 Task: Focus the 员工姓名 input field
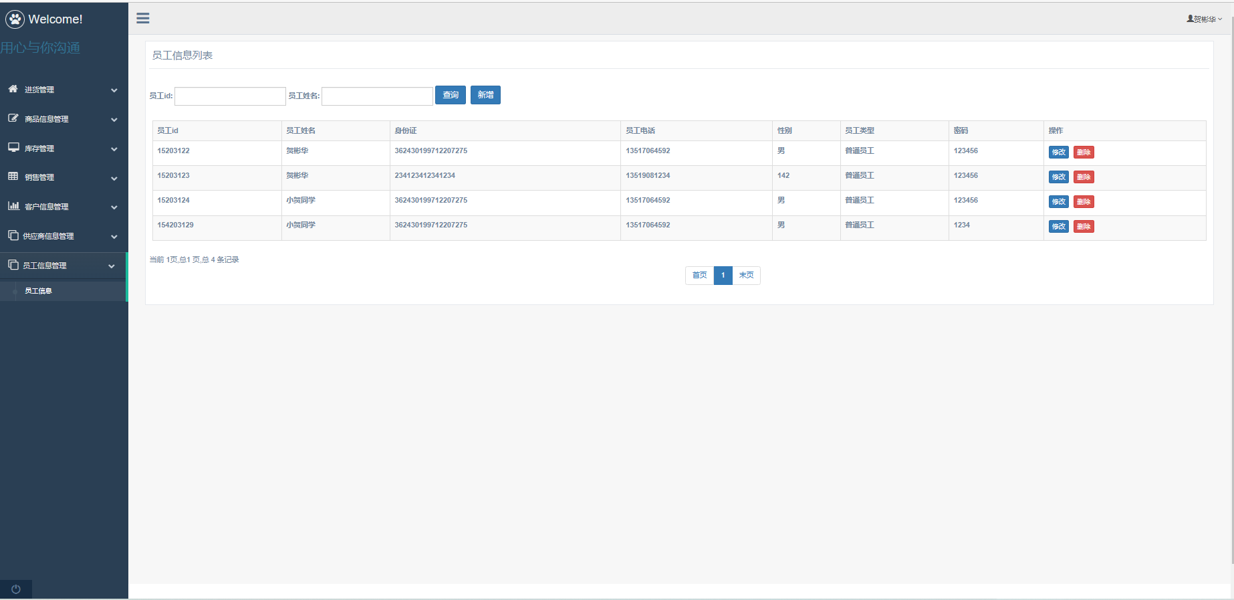click(x=377, y=96)
